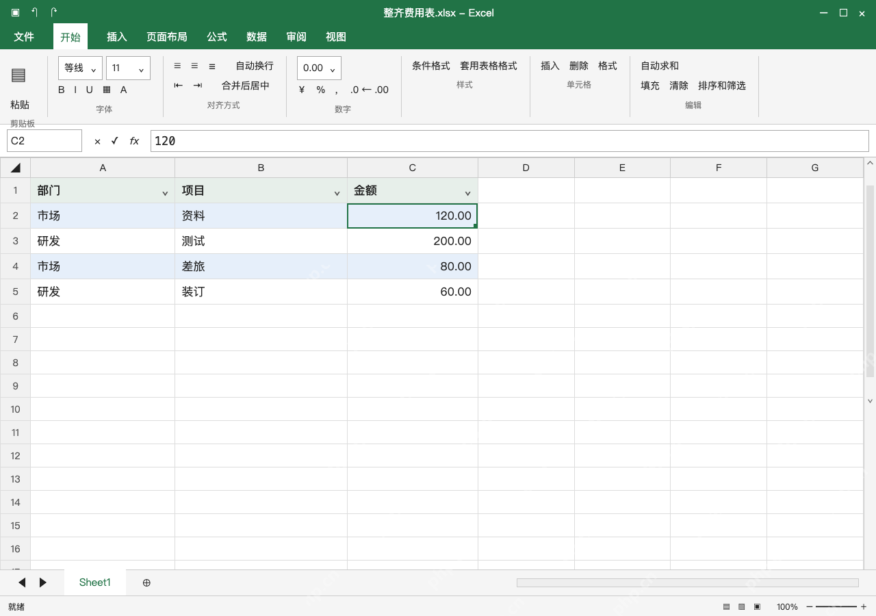Click the 条件格式 button
876x616 pixels.
(x=431, y=66)
